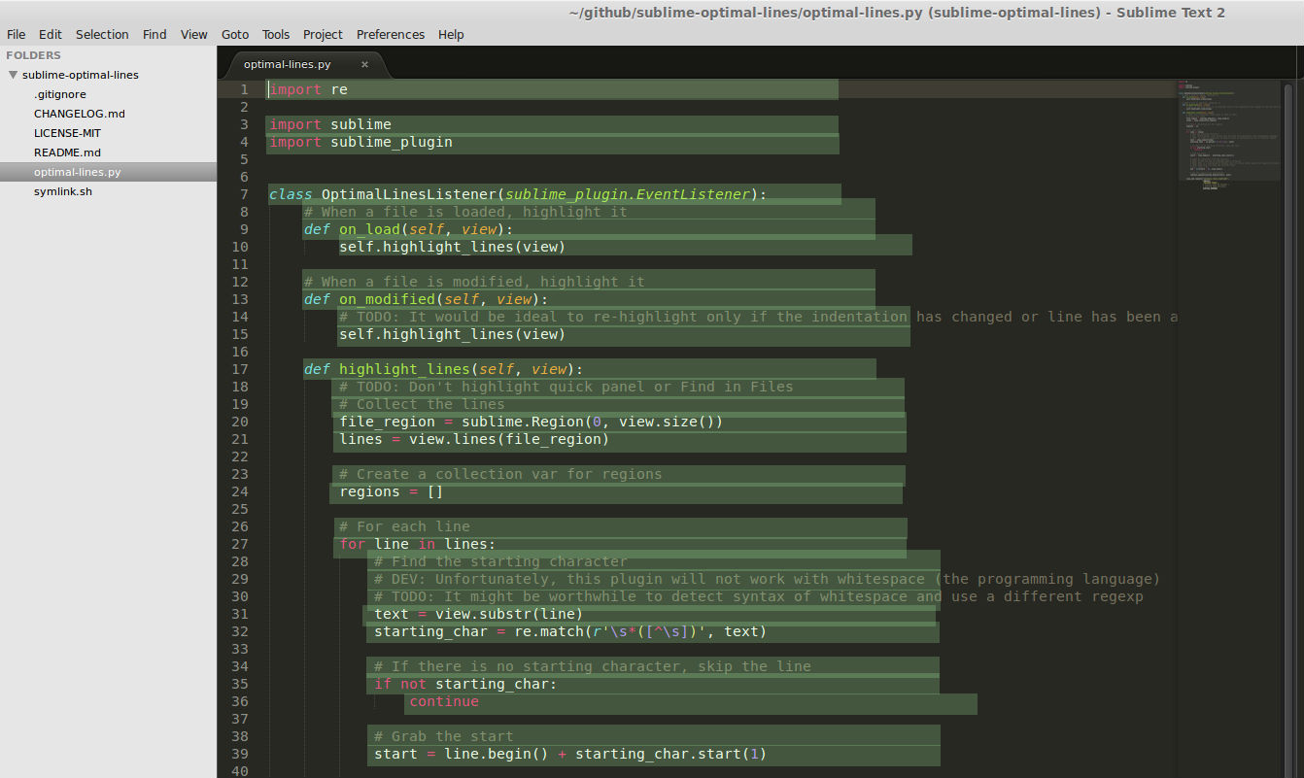Open the Project menu

point(323,34)
